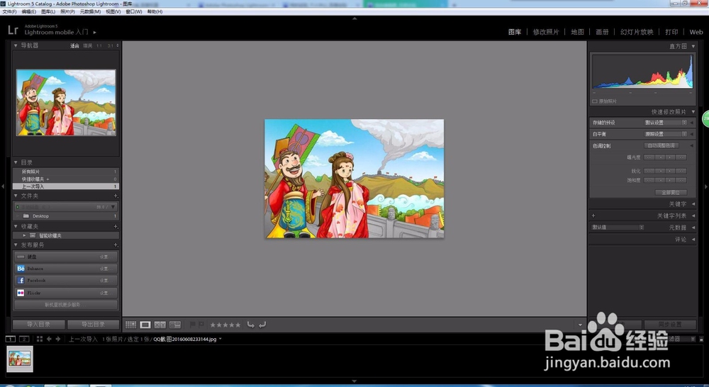Click the 导入目录 import button
This screenshot has width=709, height=387.
point(39,325)
